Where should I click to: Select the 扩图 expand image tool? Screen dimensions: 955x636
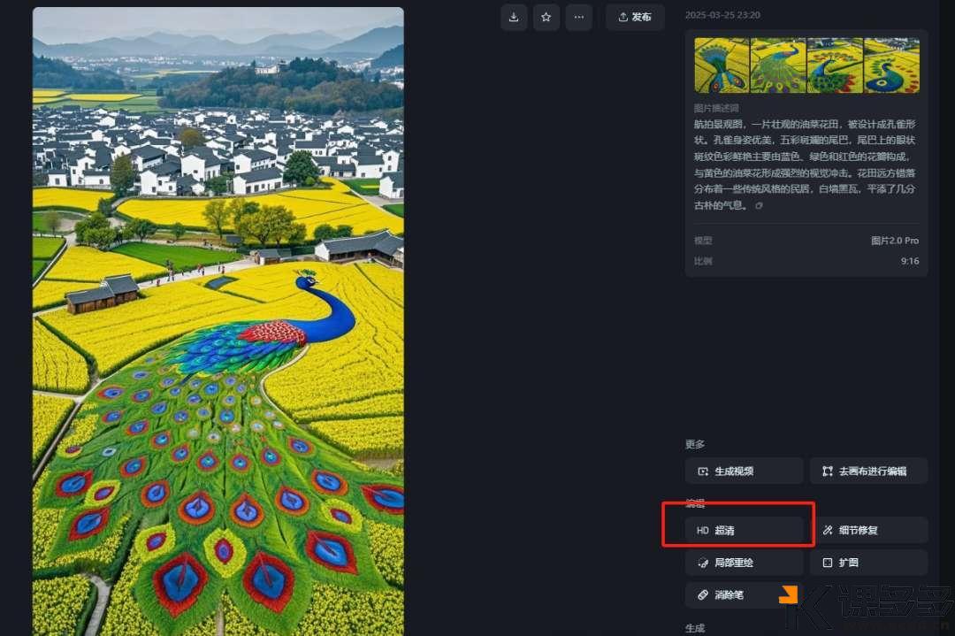[x=868, y=563]
